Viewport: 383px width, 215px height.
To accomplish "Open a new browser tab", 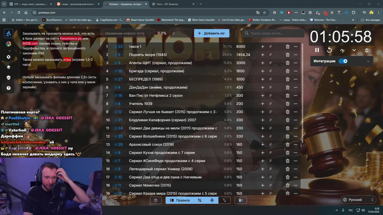I will (x=200, y=4).
